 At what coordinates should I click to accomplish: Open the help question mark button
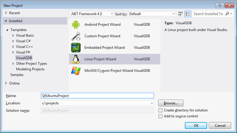(x=220, y=6)
